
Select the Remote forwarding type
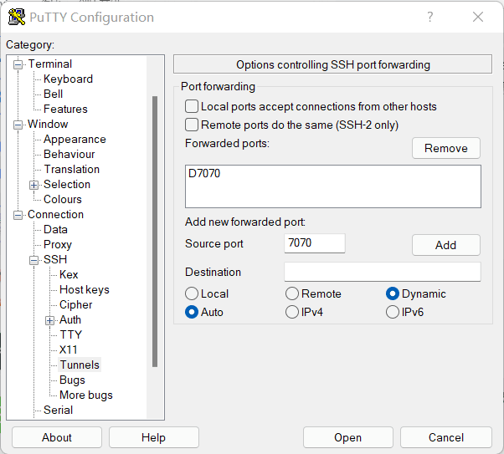[x=292, y=293]
